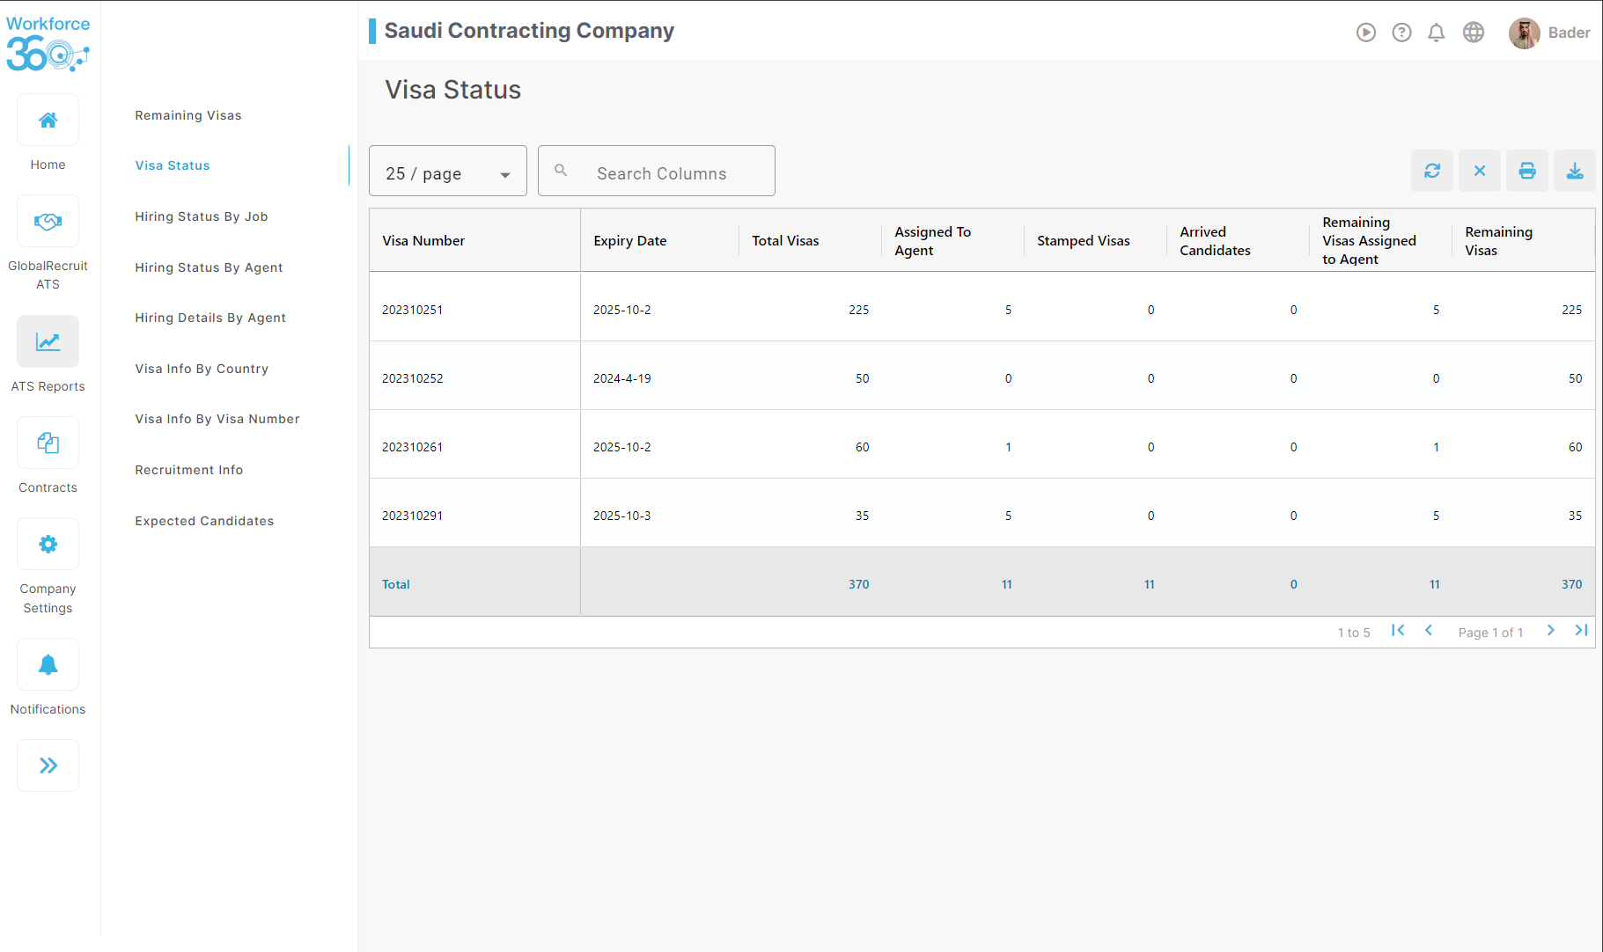This screenshot has width=1603, height=952.
Task: Open the 25 per page dropdown
Action: coord(447,171)
